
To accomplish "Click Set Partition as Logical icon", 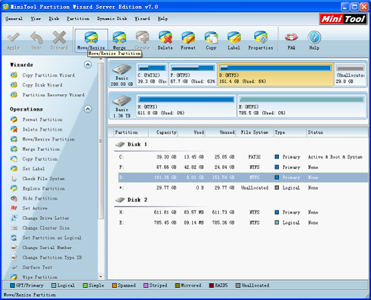I will (14, 238).
